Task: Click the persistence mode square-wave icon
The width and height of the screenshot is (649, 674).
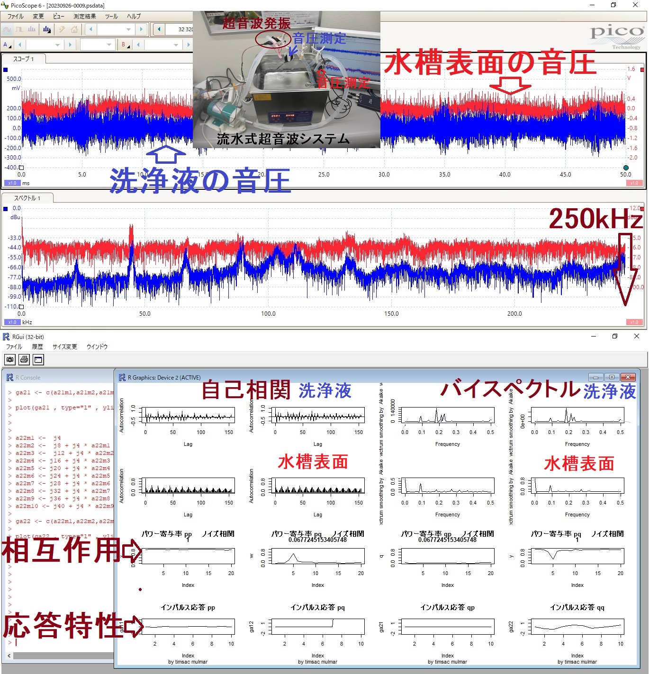Action: (19, 29)
